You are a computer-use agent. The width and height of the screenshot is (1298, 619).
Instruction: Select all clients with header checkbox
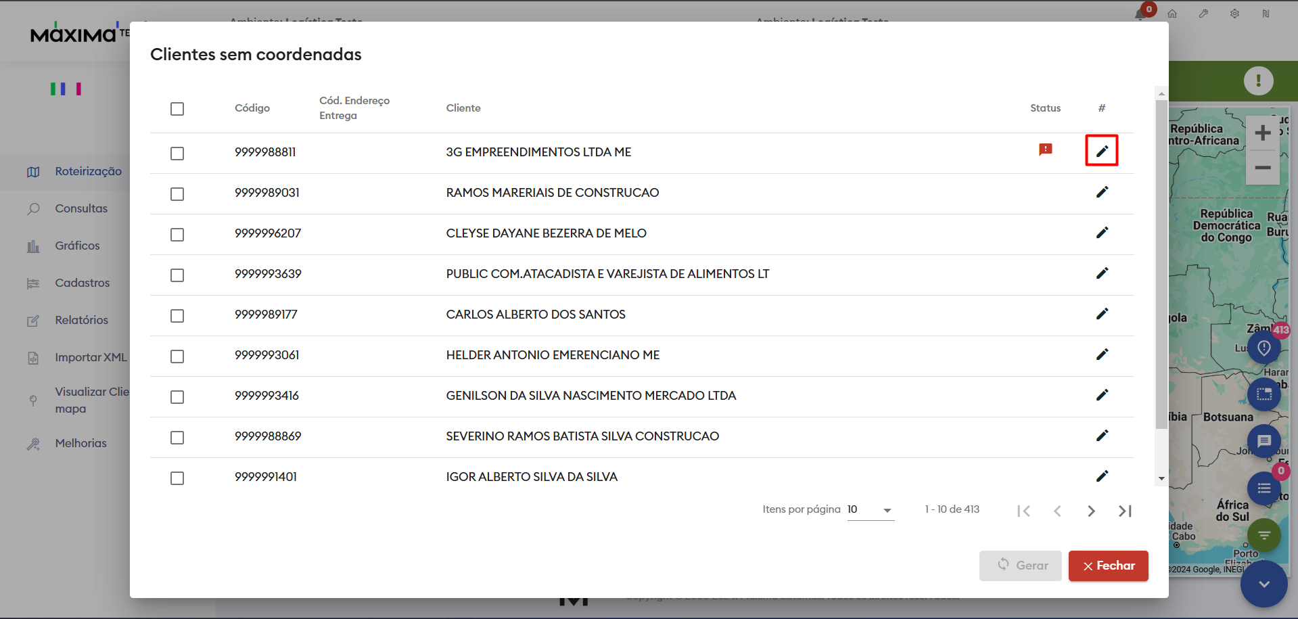(x=177, y=109)
